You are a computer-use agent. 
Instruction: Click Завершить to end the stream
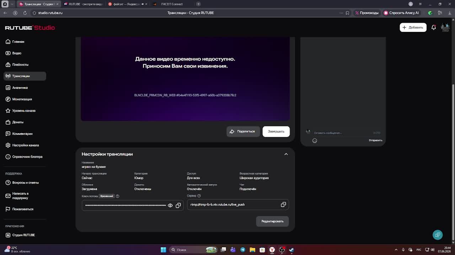(x=276, y=131)
